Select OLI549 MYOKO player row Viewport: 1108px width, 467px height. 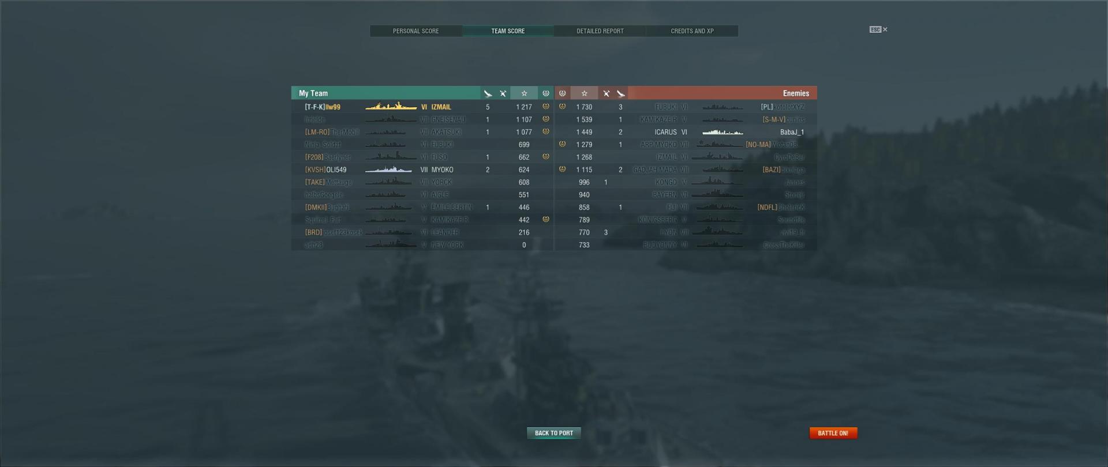(422, 170)
